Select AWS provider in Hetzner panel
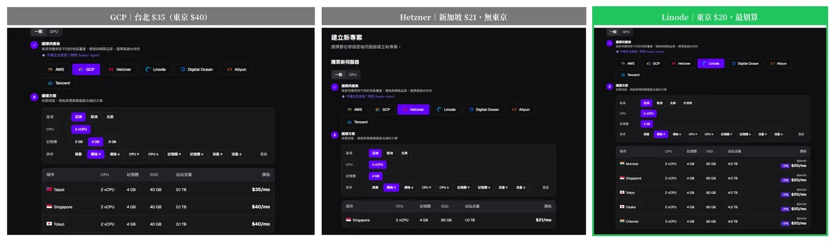Screen dimensions: 834x242 [354, 110]
